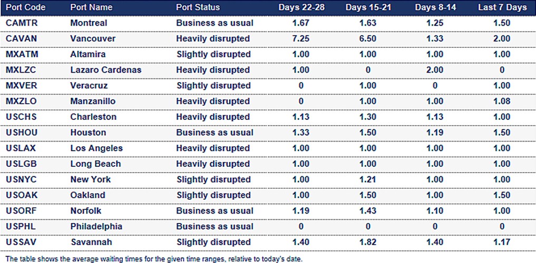
Task: Click the Port Status column header
Action: click(x=198, y=7)
